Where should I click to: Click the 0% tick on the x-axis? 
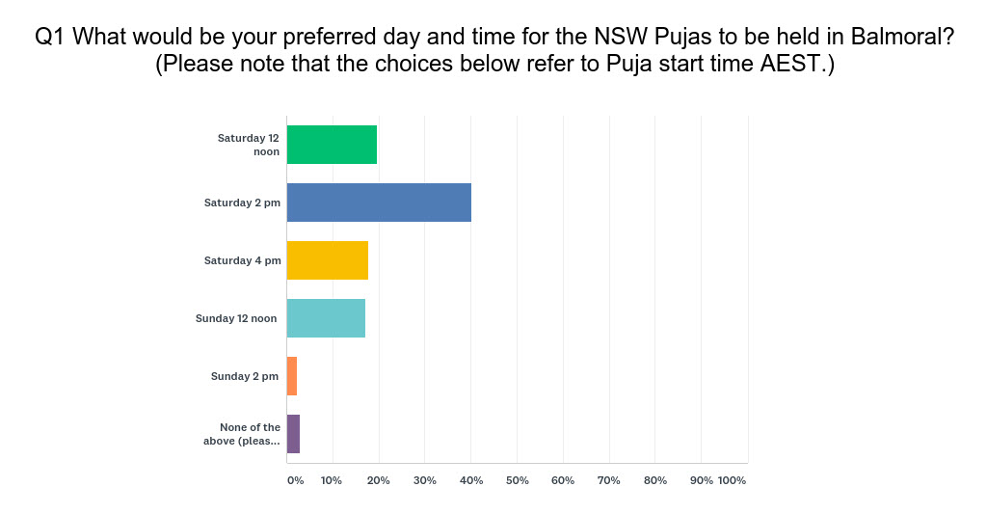pos(295,480)
